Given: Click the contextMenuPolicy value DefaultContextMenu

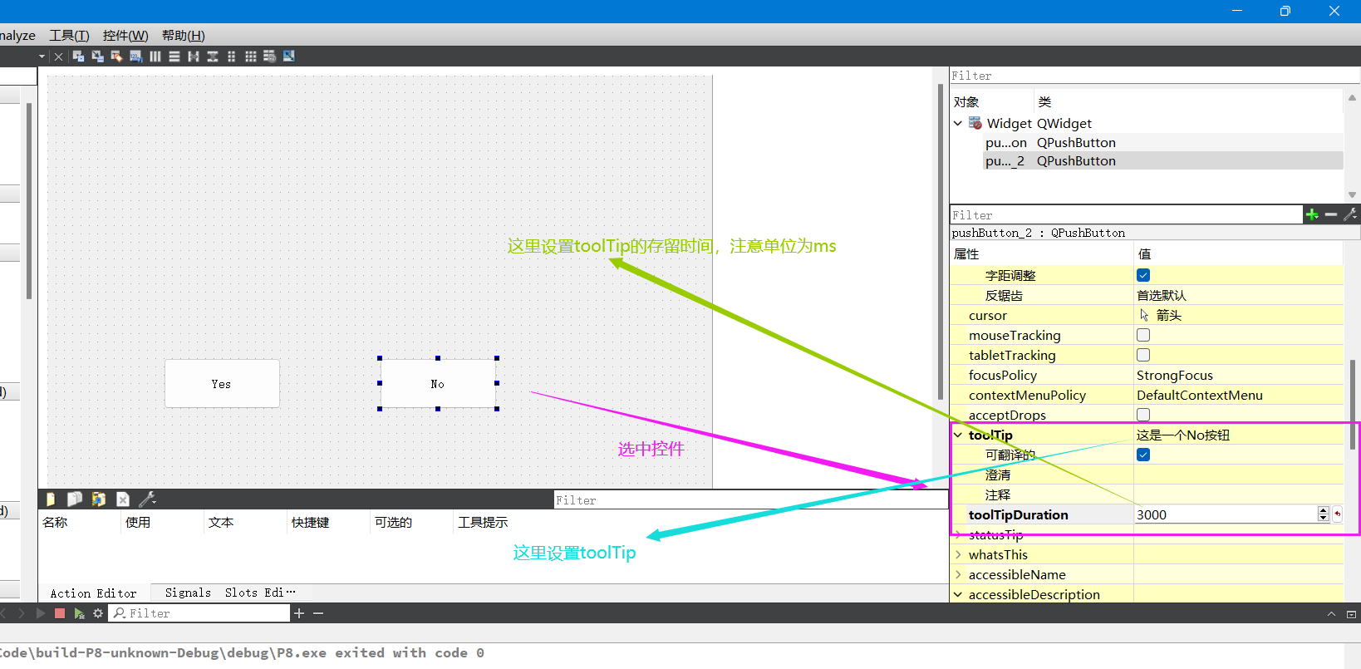Looking at the screenshot, I should 1200,395.
